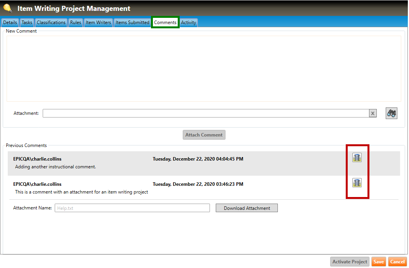The height and width of the screenshot is (268, 409).
Task: Clear the attachment path with the X button
Action: point(373,113)
